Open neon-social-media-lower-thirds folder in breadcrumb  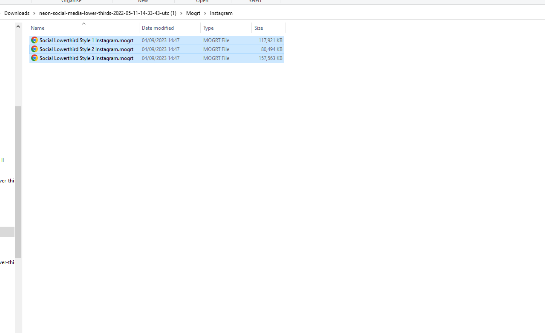108,13
